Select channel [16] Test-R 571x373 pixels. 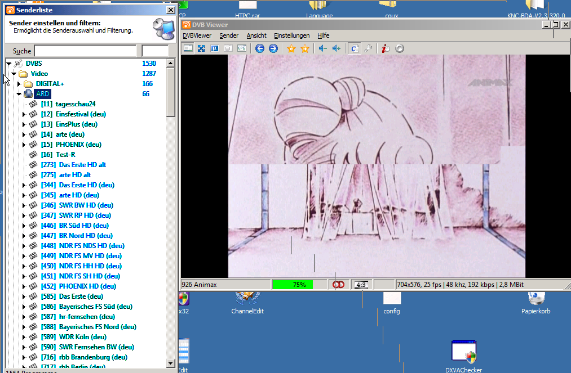pos(58,155)
